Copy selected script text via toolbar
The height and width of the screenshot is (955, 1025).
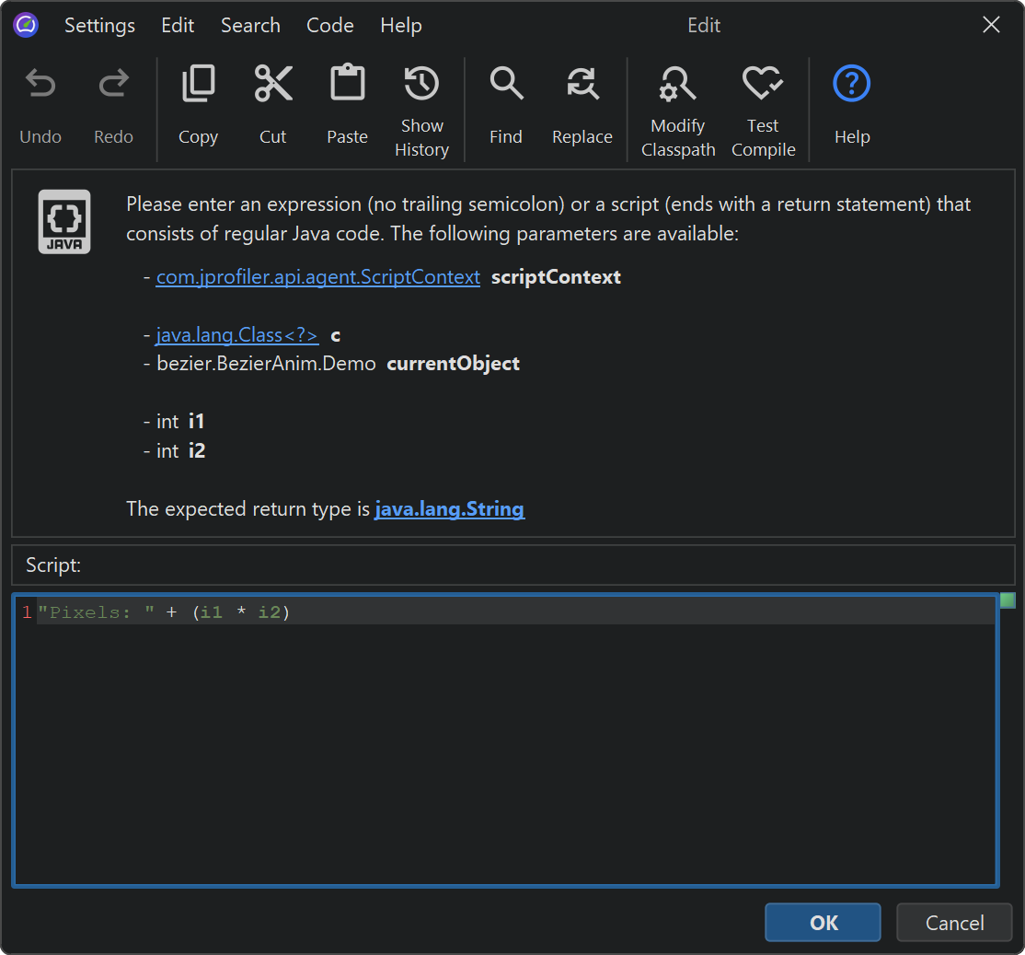198,86
